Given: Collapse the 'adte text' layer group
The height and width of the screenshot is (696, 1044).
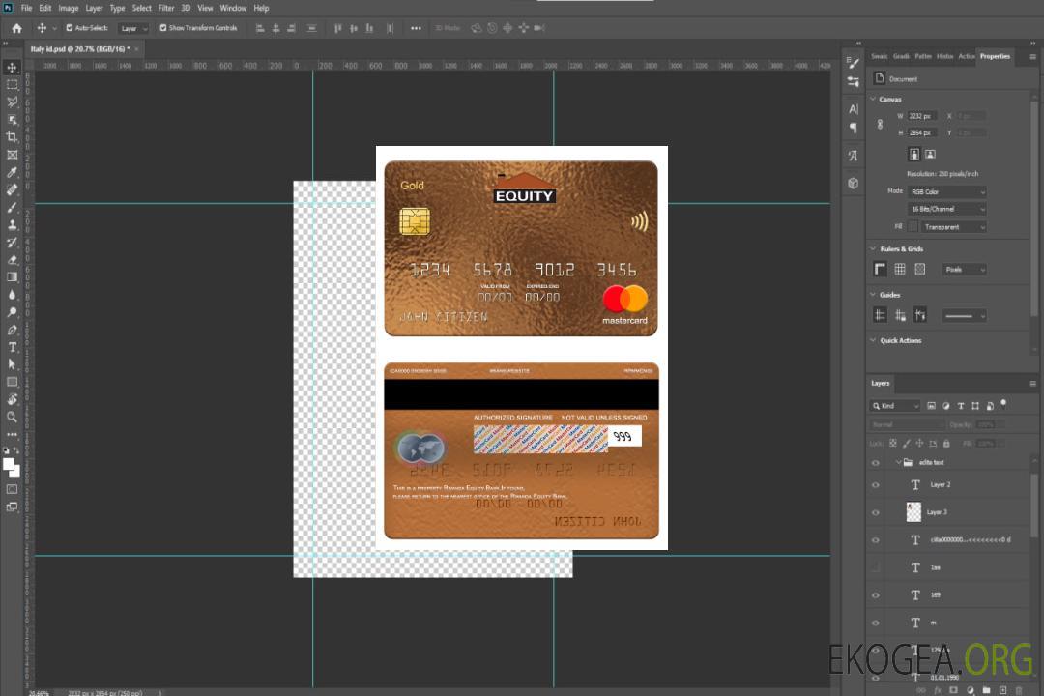Looking at the screenshot, I should click(x=898, y=462).
